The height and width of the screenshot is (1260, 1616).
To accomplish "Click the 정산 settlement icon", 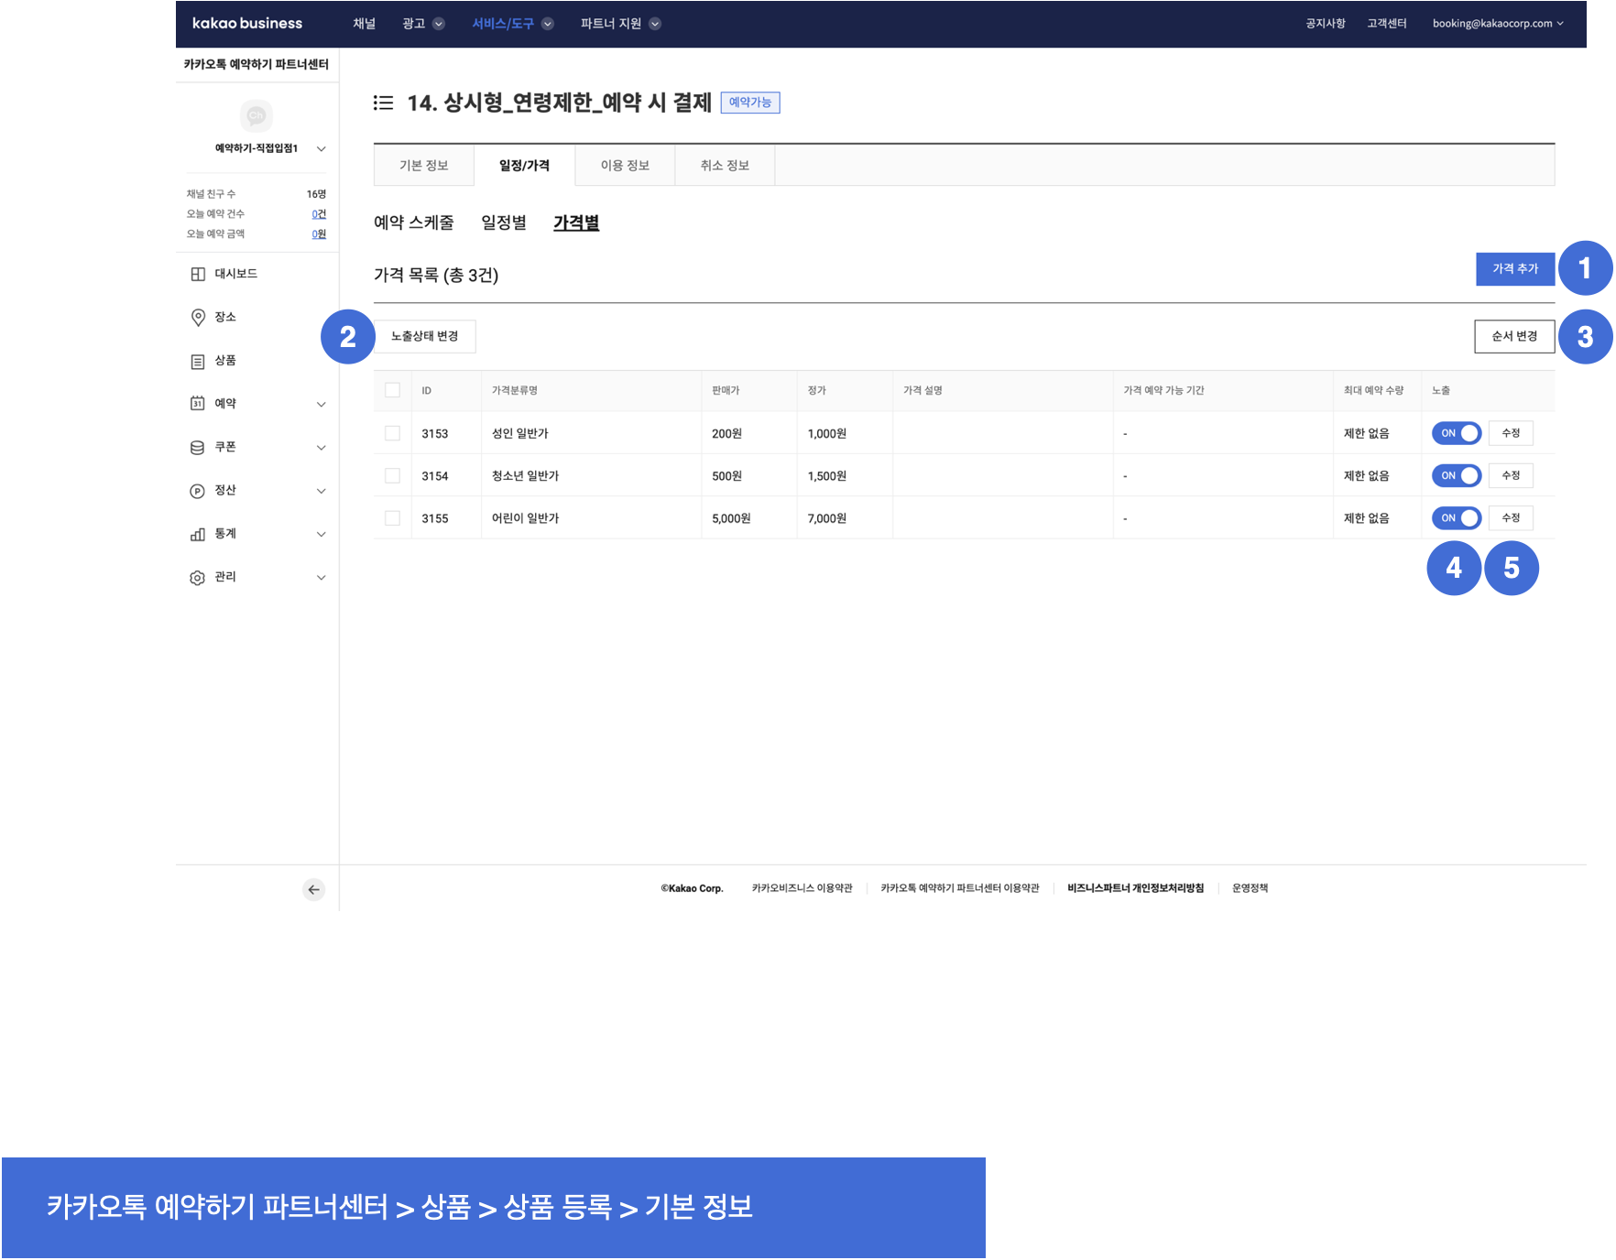I will coord(198,491).
